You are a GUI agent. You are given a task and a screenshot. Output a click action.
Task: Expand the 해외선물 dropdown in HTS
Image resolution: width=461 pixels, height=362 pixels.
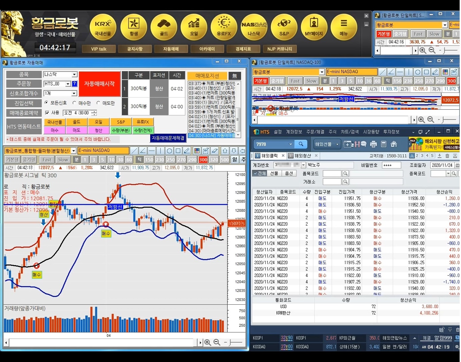(337, 144)
